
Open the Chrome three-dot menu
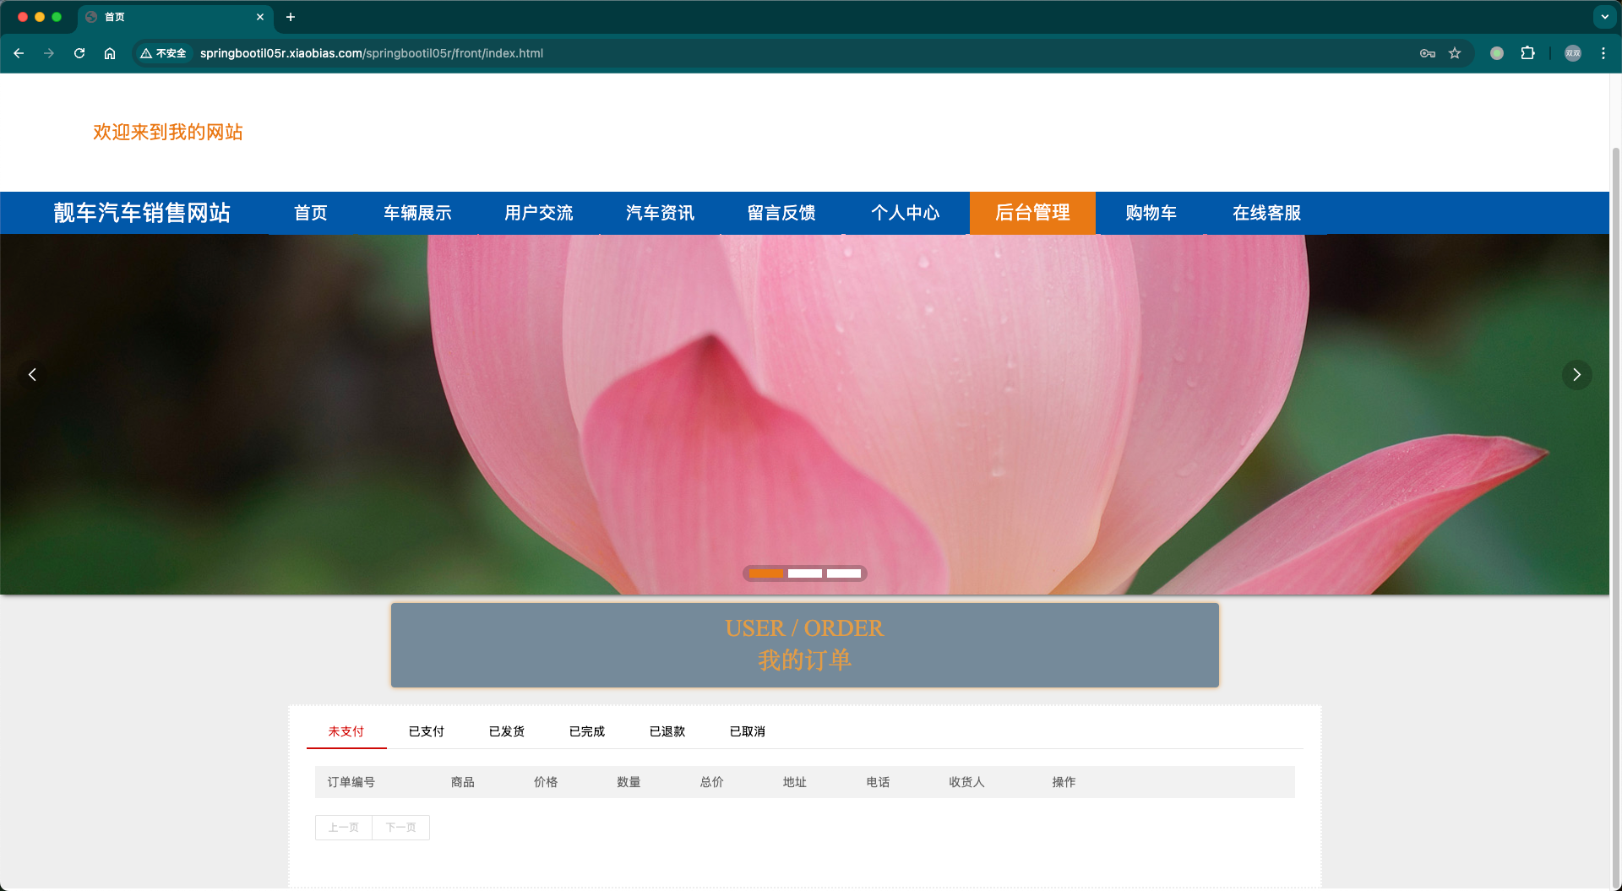click(1603, 53)
